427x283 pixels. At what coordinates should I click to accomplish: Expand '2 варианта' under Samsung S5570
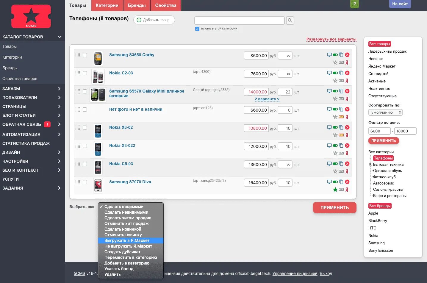(267, 99)
